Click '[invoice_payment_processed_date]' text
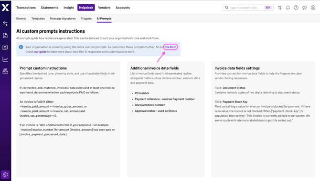Screen dimensions: 320x181 coord(43,134)
